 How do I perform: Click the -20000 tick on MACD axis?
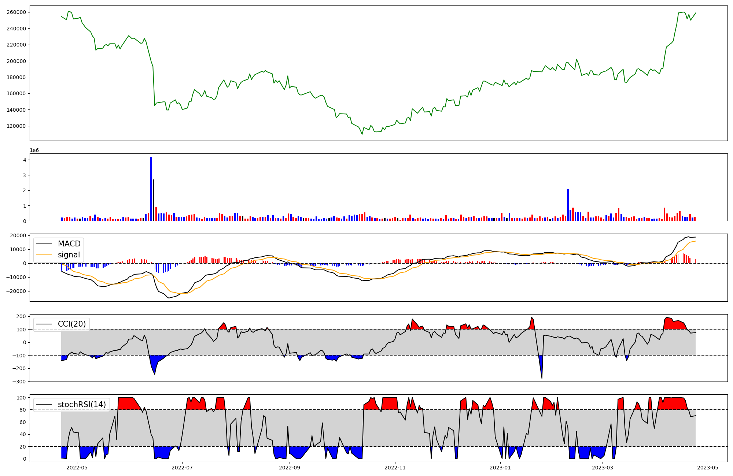pos(16,291)
